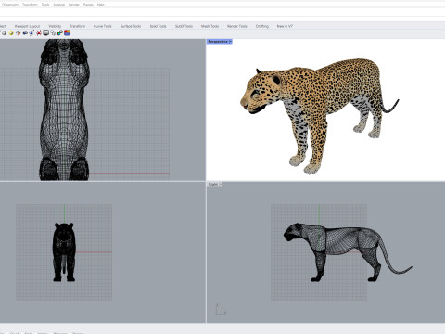
Task: Open the Perspective viewport dropdown arrow
Action: pos(231,42)
